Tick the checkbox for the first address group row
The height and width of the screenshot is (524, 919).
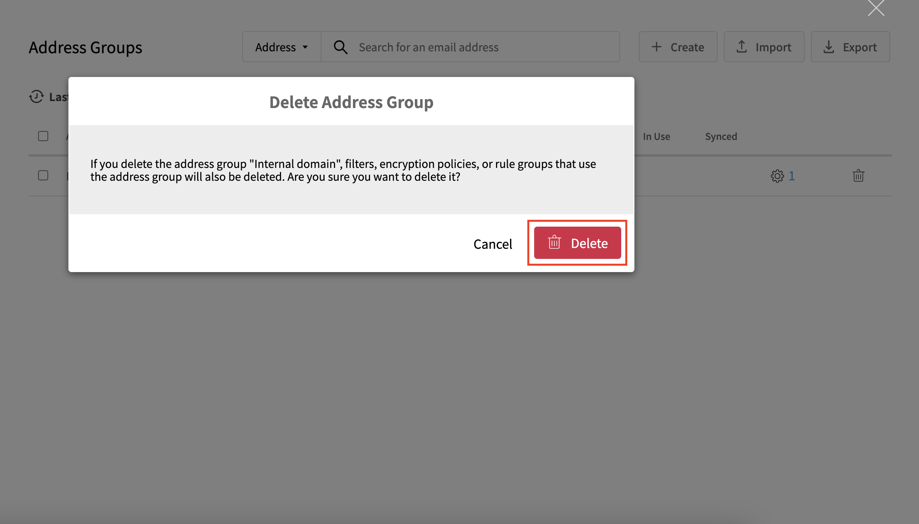point(43,175)
